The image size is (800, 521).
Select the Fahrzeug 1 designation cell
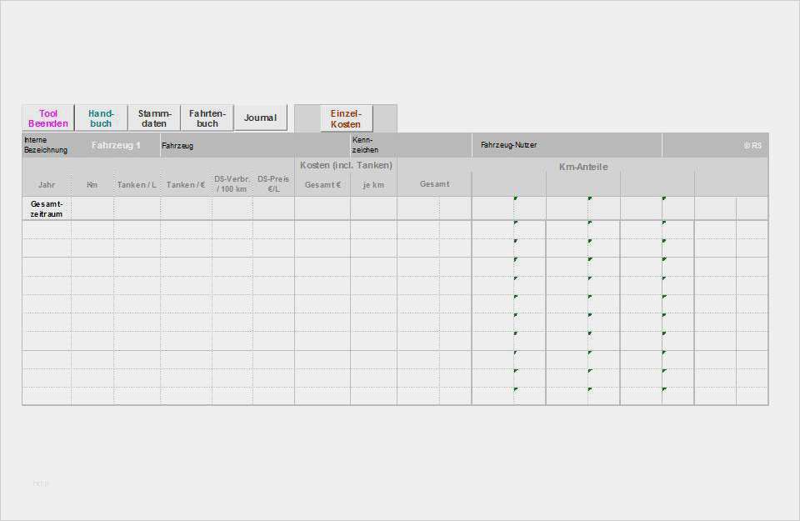[x=116, y=145]
